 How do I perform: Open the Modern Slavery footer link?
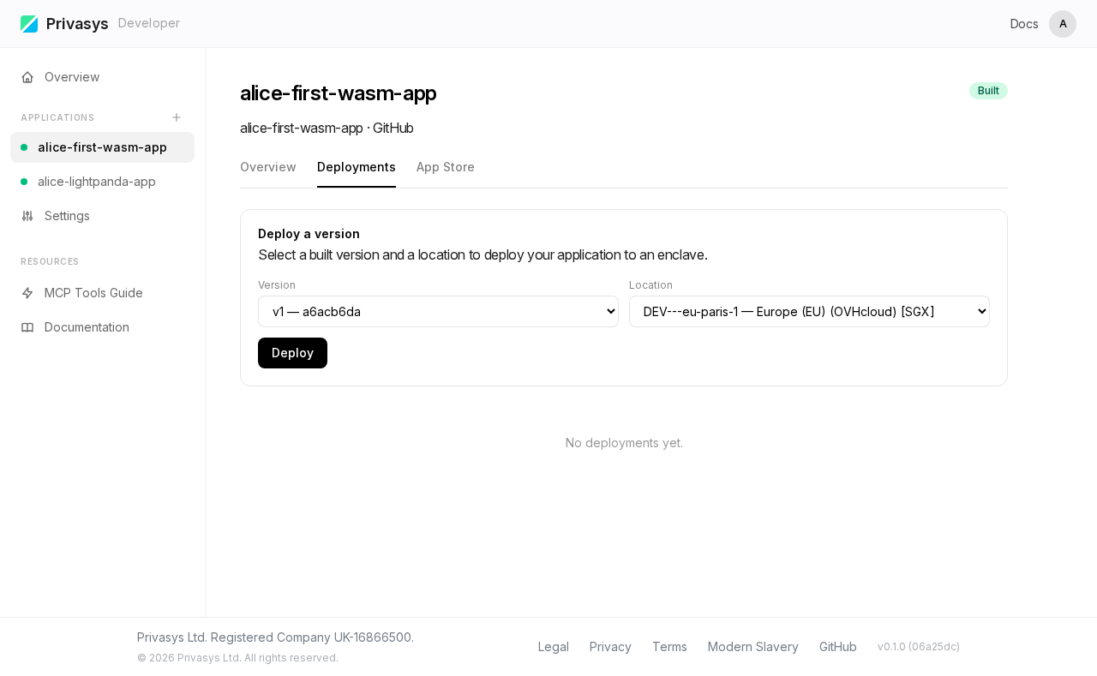point(752,647)
